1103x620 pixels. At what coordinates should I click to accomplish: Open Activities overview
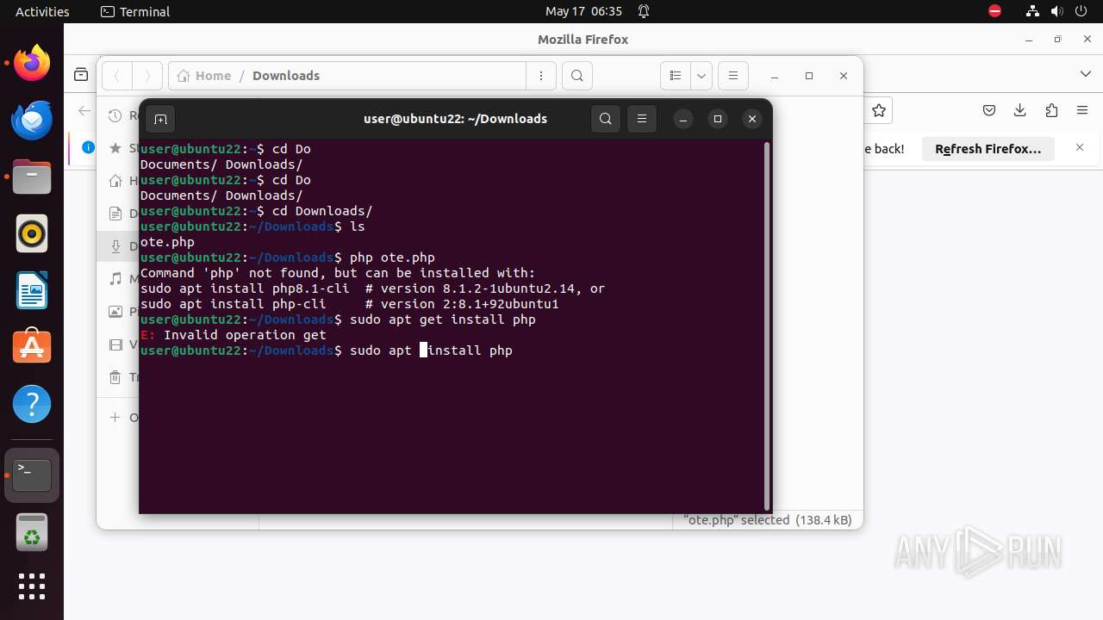click(x=42, y=11)
